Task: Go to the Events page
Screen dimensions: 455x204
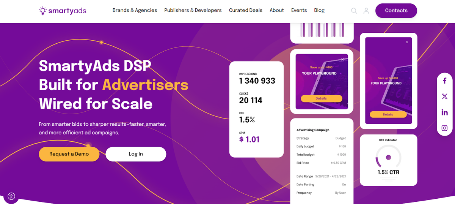Action: tap(299, 10)
